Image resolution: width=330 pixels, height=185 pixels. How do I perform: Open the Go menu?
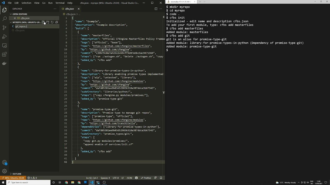pos(44,3)
